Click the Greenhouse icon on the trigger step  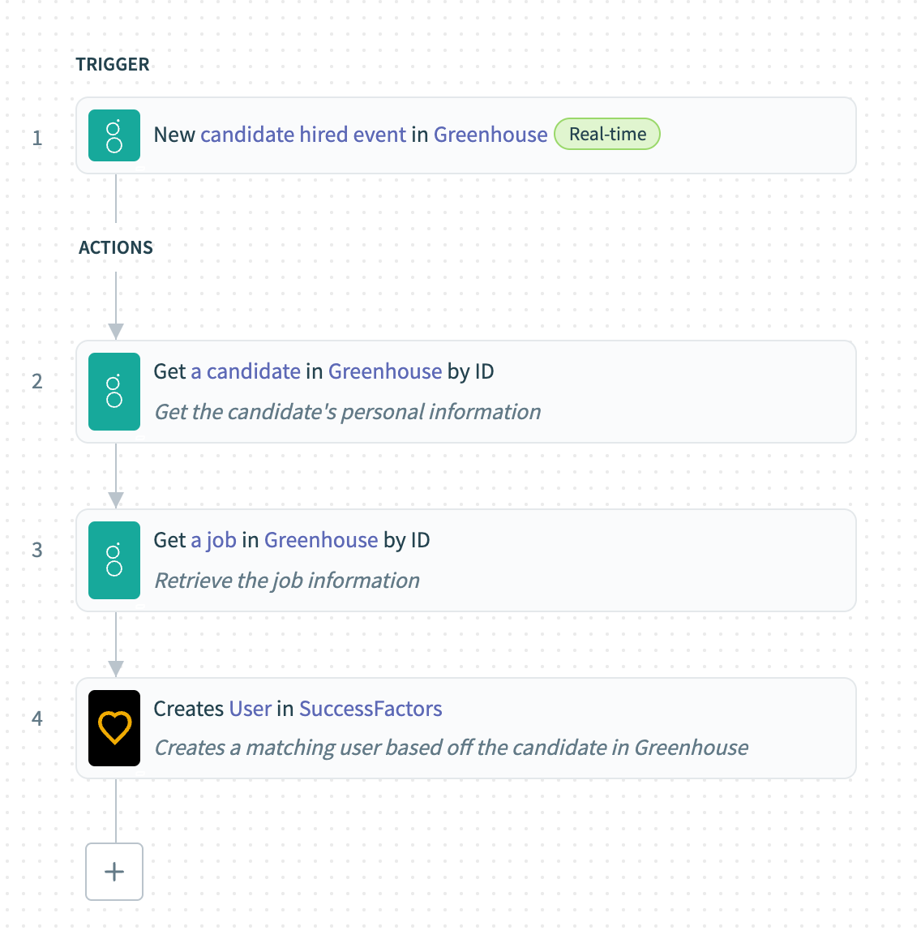click(x=114, y=135)
